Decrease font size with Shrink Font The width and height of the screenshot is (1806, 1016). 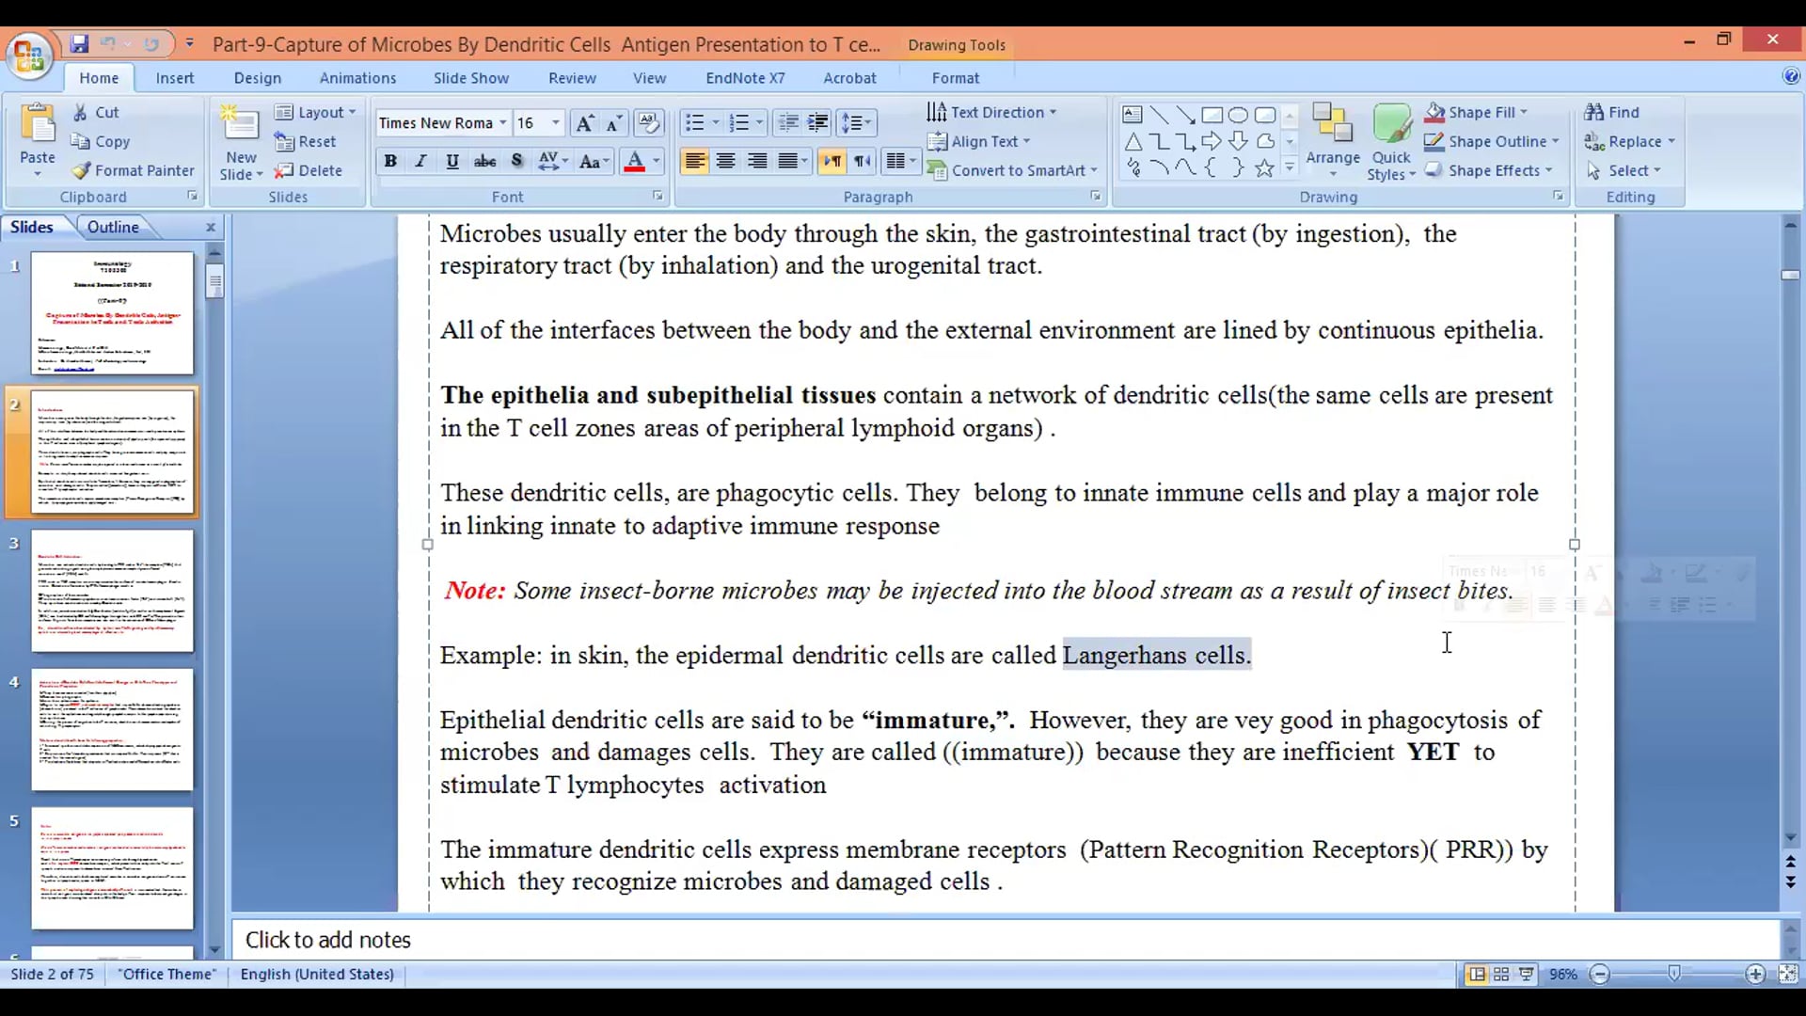click(613, 123)
